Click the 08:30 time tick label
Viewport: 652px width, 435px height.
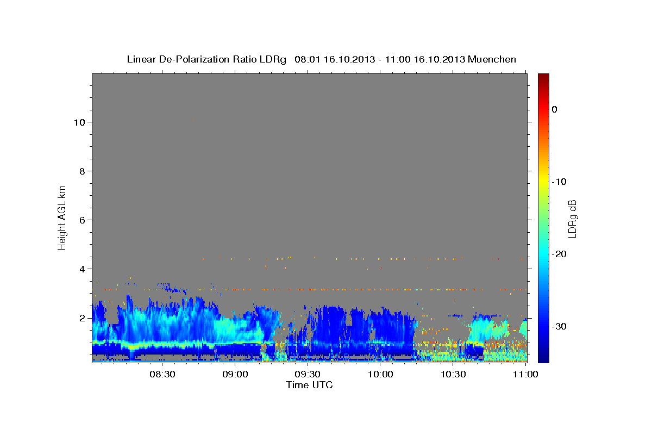(162, 374)
